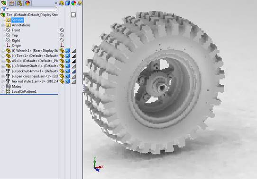Screen dimensions: 257x179
Task: Select the (f) Wheel<1> component
Action: point(35,51)
